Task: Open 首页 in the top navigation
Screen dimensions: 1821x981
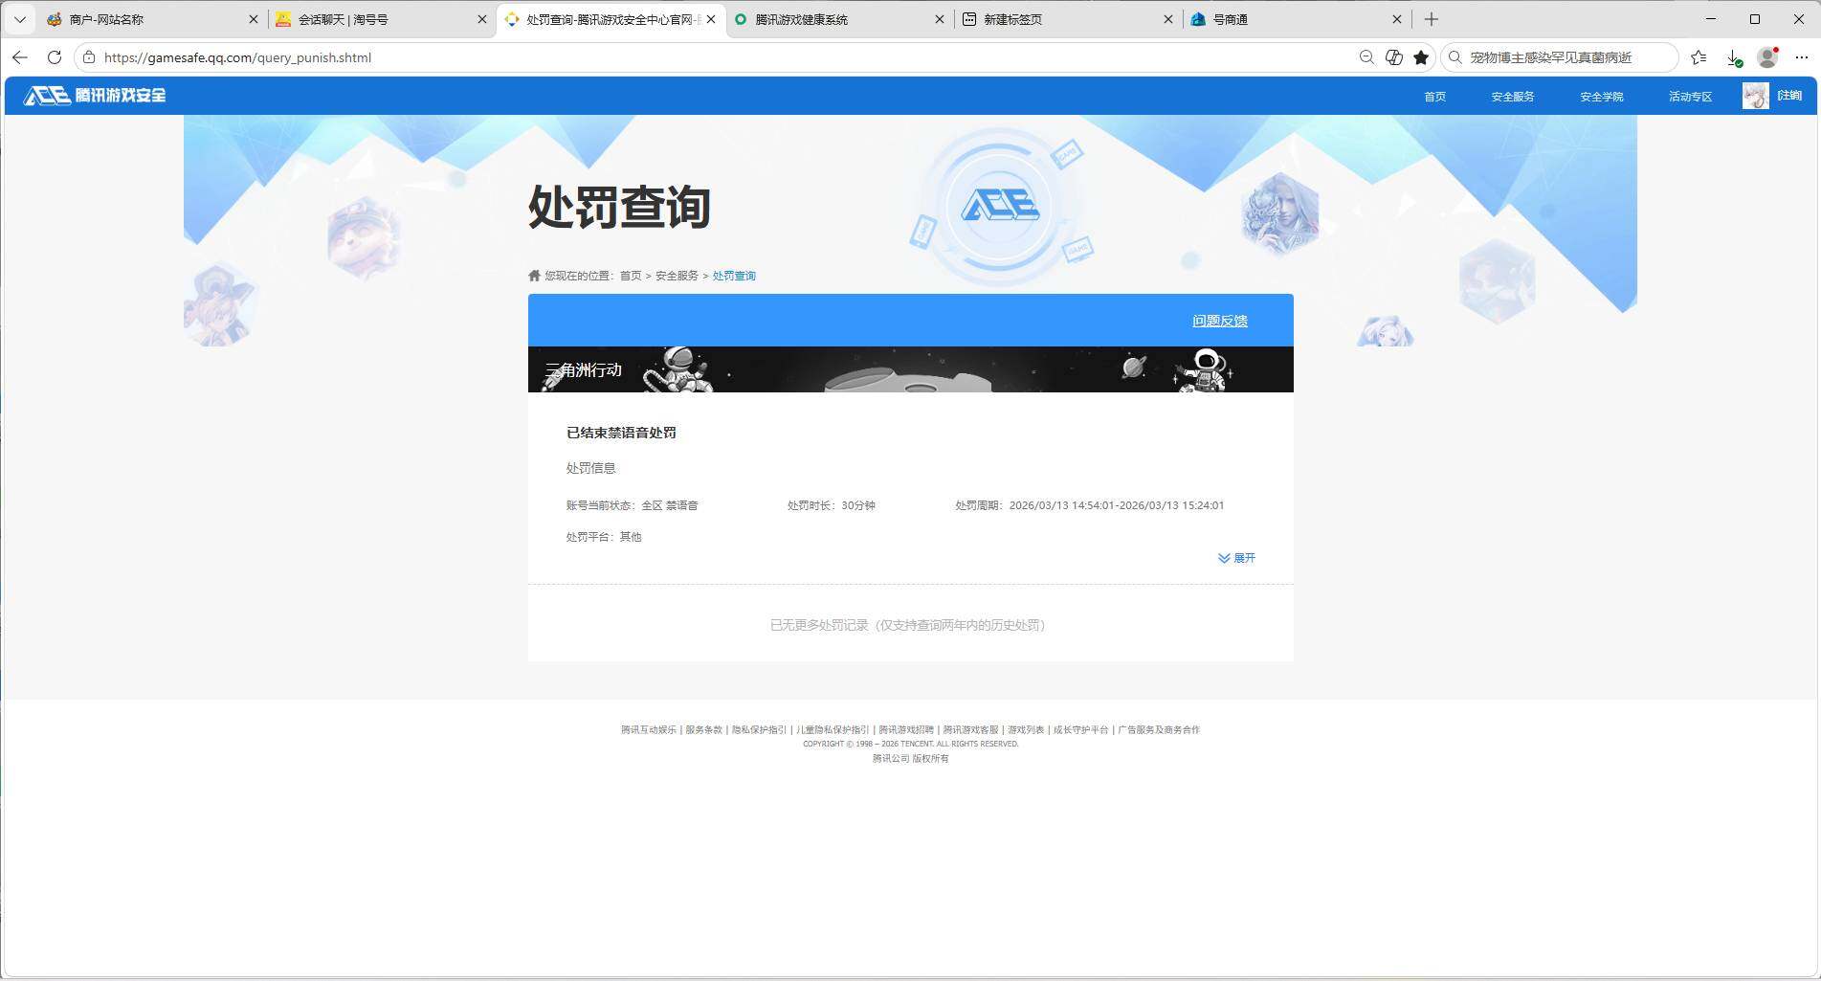Action: pyautogui.click(x=1434, y=97)
